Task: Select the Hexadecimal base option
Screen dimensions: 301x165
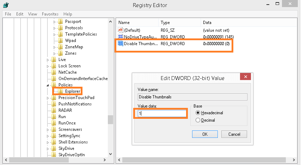Action: click(x=198, y=113)
